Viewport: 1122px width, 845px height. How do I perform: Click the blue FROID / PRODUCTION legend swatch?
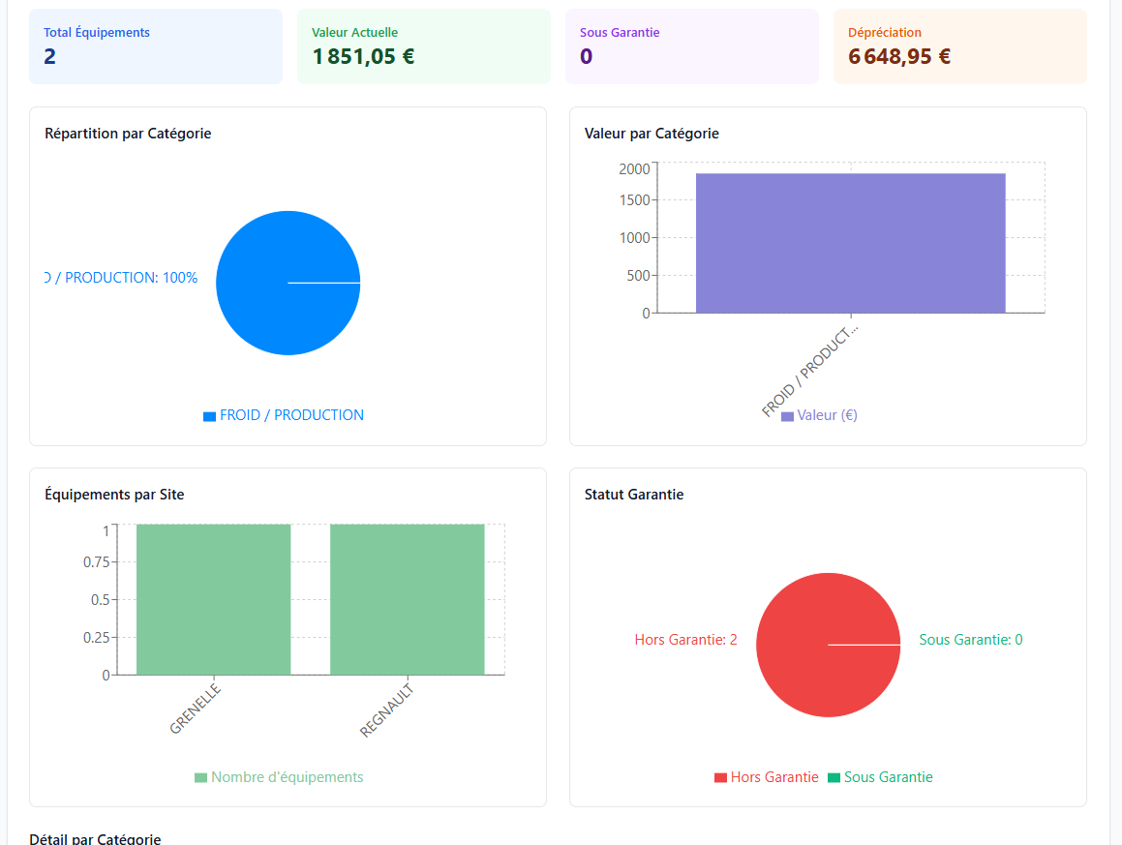click(x=209, y=414)
